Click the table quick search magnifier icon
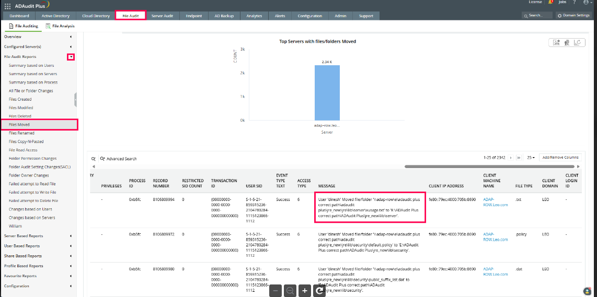The width and height of the screenshot is (597, 297). pyautogui.click(x=94, y=158)
